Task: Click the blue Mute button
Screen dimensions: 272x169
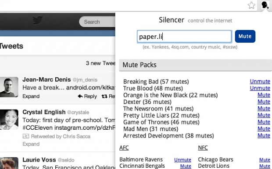Action: pyautogui.click(x=245, y=36)
